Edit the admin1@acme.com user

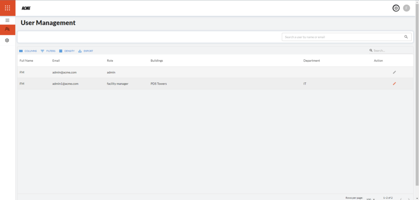(x=394, y=84)
